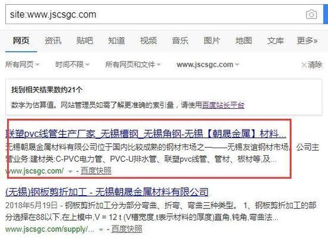Screen dimensions: 328x238
Task: Click the www.jscsgc.com/ green URL
Action: (x=35, y=171)
